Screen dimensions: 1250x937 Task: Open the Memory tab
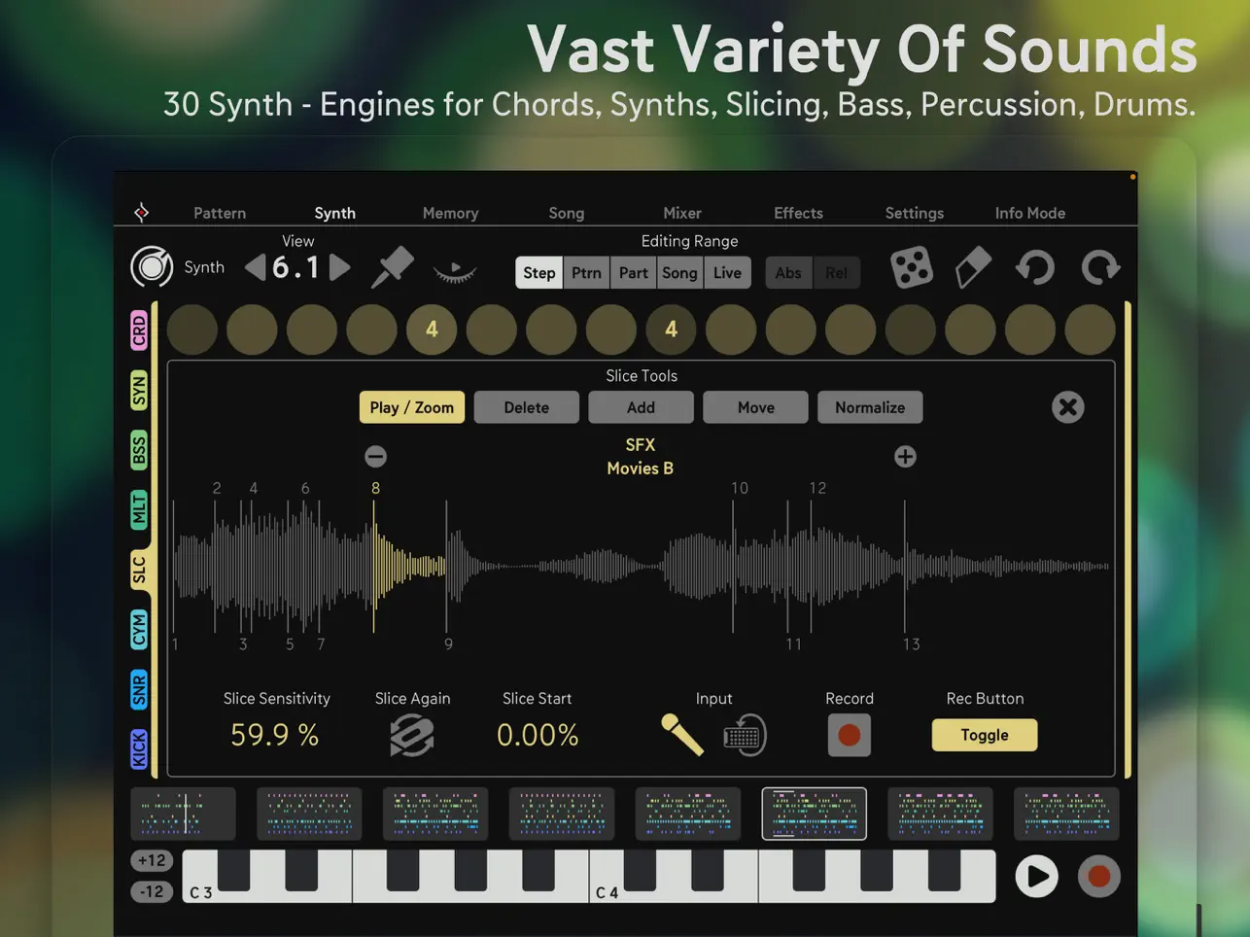(x=450, y=213)
